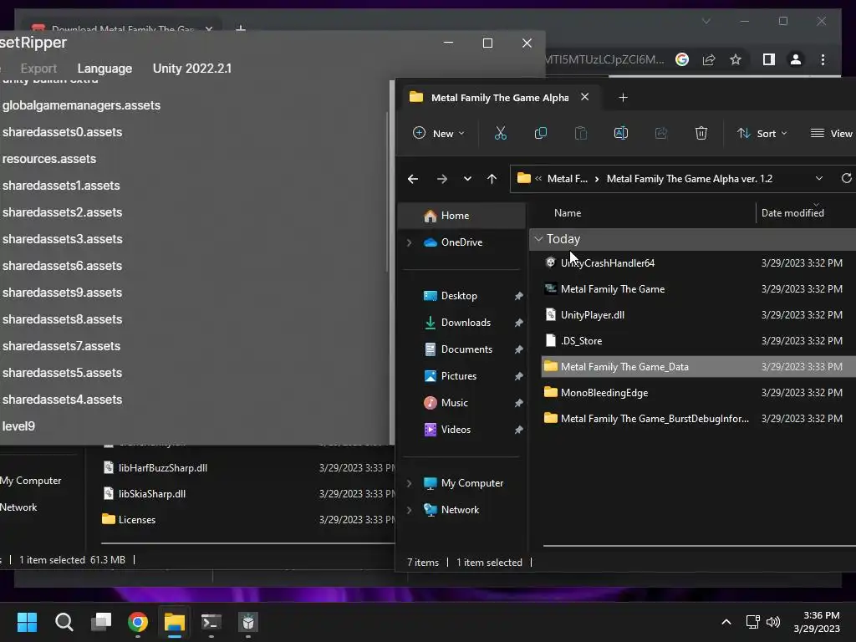
Task: Open recent locations dropdown chevron
Action: (x=467, y=179)
